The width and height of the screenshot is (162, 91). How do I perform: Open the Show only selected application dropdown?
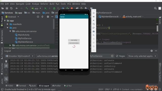click(142, 56)
